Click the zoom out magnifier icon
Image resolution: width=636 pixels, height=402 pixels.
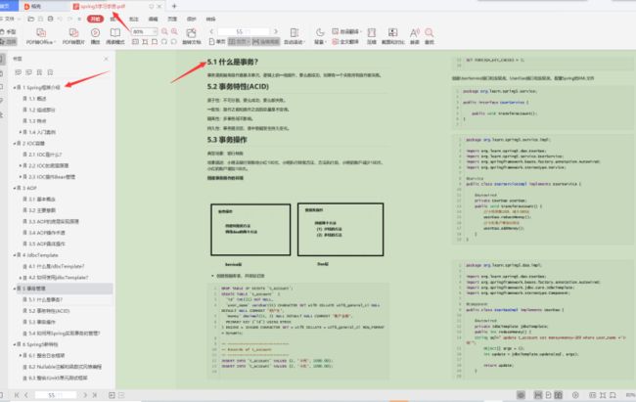[164, 31]
